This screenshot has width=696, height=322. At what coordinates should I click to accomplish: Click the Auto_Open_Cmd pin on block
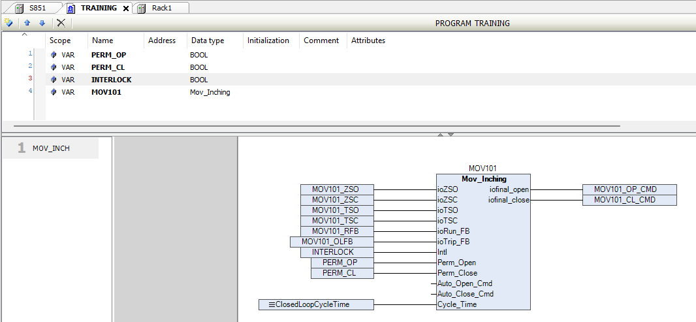point(465,283)
